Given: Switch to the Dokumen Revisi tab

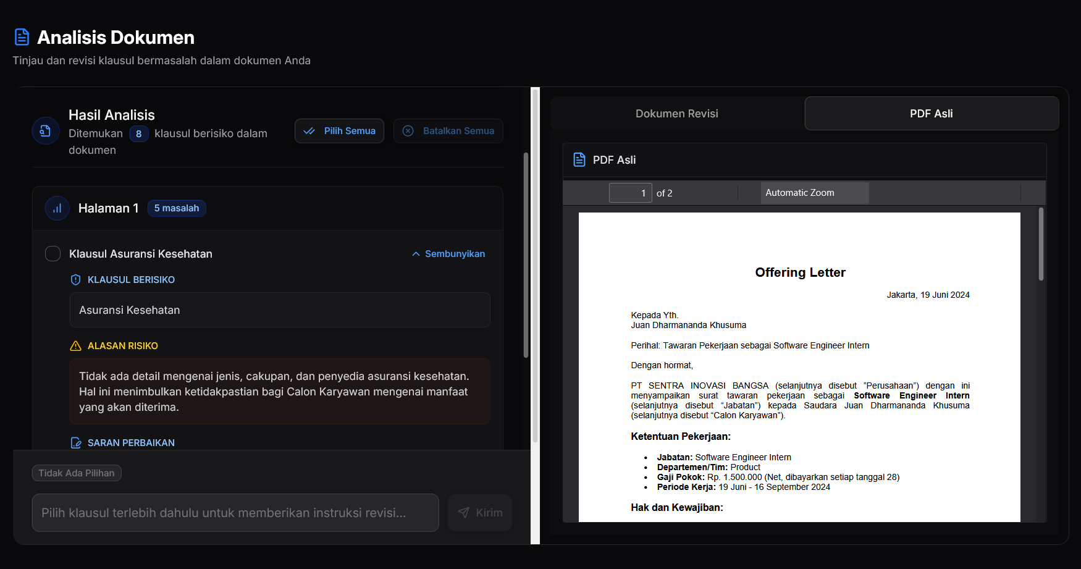Looking at the screenshot, I should pos(676,113).
